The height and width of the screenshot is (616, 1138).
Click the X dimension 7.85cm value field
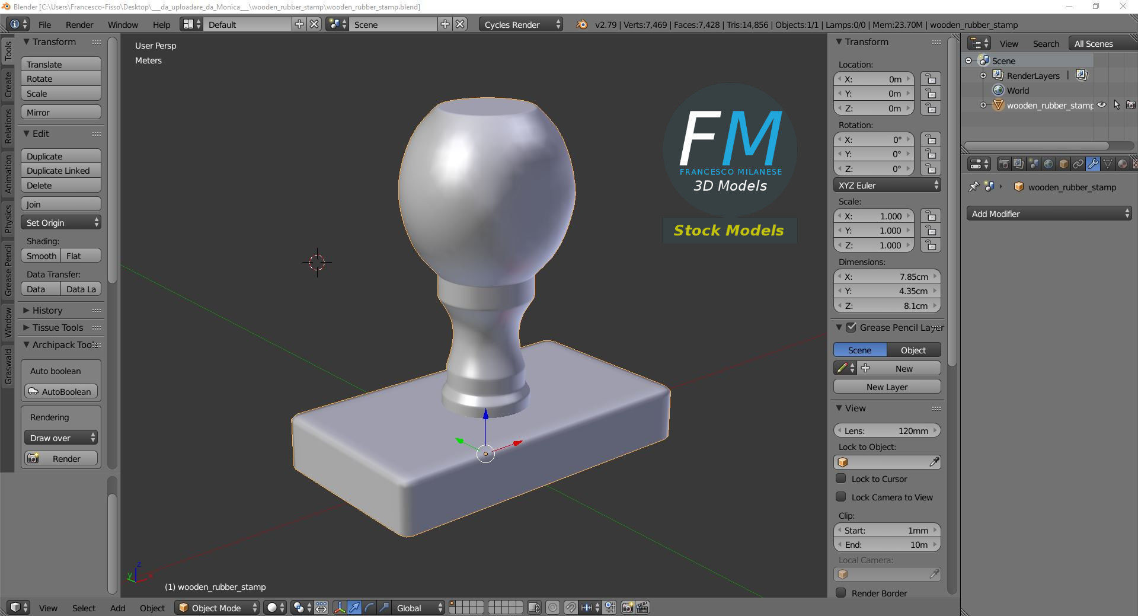click(887, 276)
